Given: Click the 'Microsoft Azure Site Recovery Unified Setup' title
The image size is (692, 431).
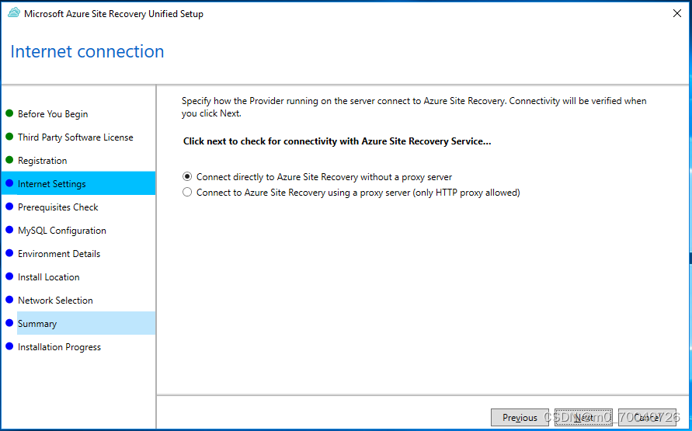Looking at the screenshot, I should tap(114, 14).
